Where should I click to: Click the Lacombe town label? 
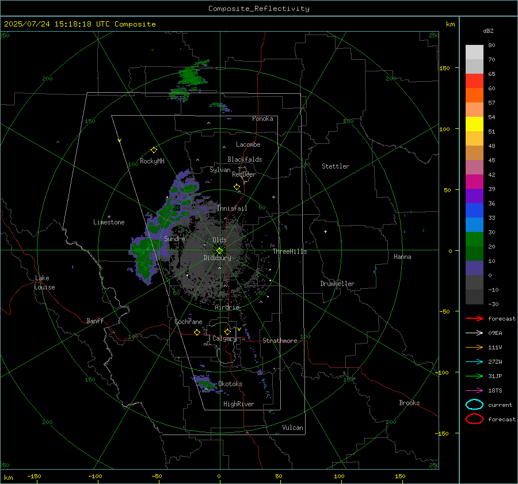pyautogui.click(x=248, y=144)
